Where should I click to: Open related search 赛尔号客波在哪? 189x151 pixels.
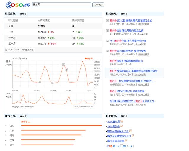(x=116, y=141)
